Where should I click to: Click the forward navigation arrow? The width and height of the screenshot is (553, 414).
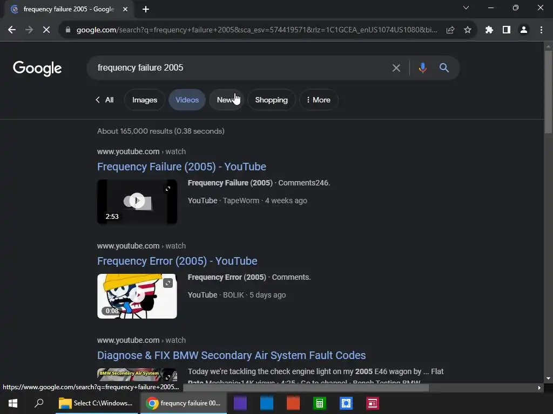(x=29, y=30)
